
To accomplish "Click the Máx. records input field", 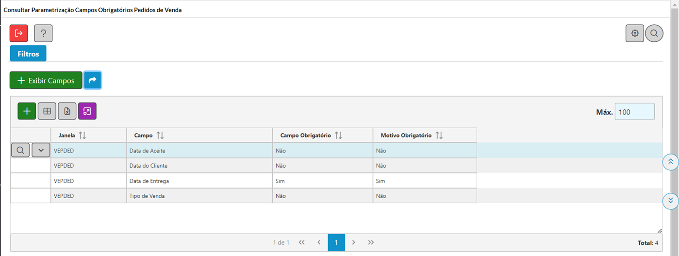I will [635, 112].
